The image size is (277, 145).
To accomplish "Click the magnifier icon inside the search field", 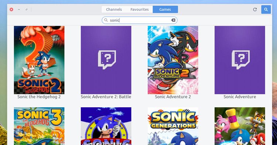I will coord(106,20).
